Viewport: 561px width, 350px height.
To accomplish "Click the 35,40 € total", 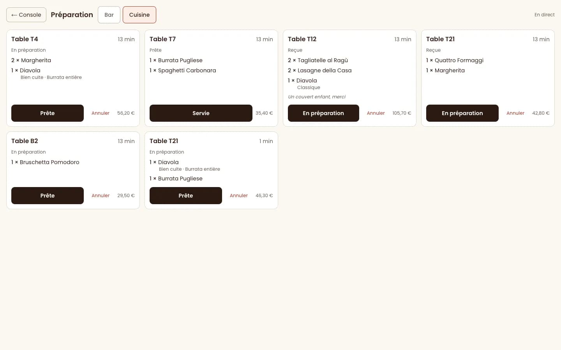I will [x=264, y=113].
